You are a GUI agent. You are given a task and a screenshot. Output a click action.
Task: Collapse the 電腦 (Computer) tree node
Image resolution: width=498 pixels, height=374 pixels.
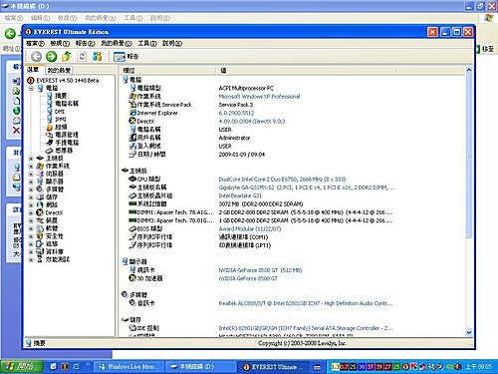[31, 89]
